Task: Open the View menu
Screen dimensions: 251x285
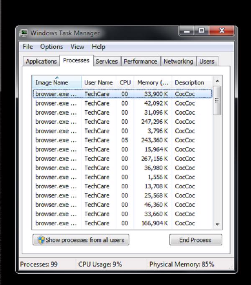Action: pos(77,47)
